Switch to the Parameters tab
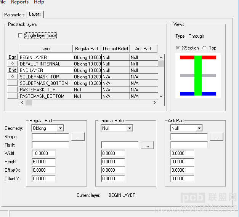 [14, 15]
